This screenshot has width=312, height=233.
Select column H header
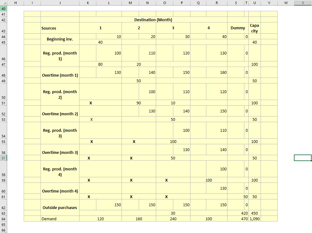16,3
